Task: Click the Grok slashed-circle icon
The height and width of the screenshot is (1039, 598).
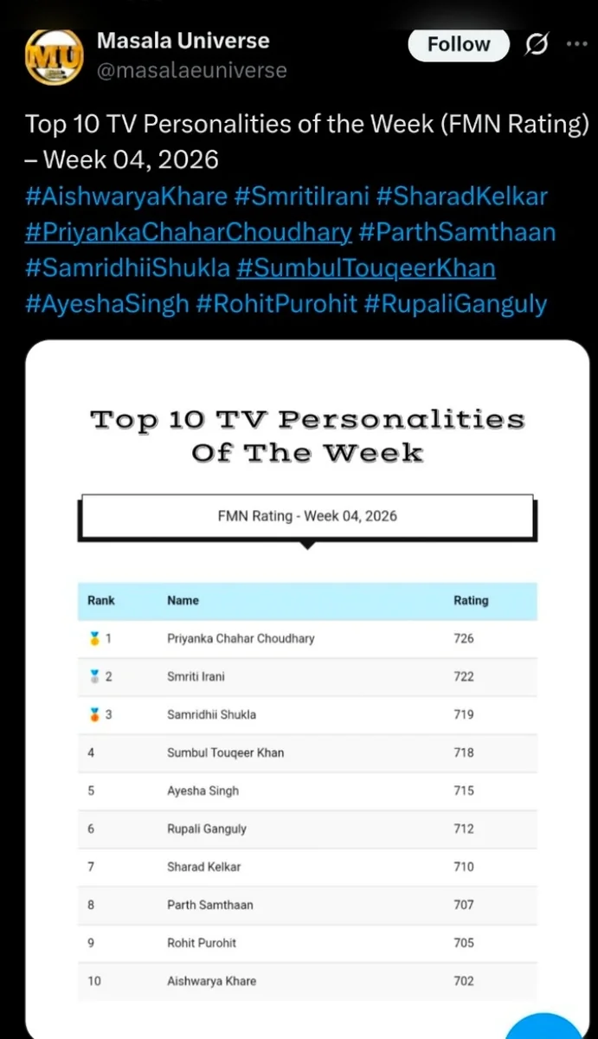Action: [536, 44]
